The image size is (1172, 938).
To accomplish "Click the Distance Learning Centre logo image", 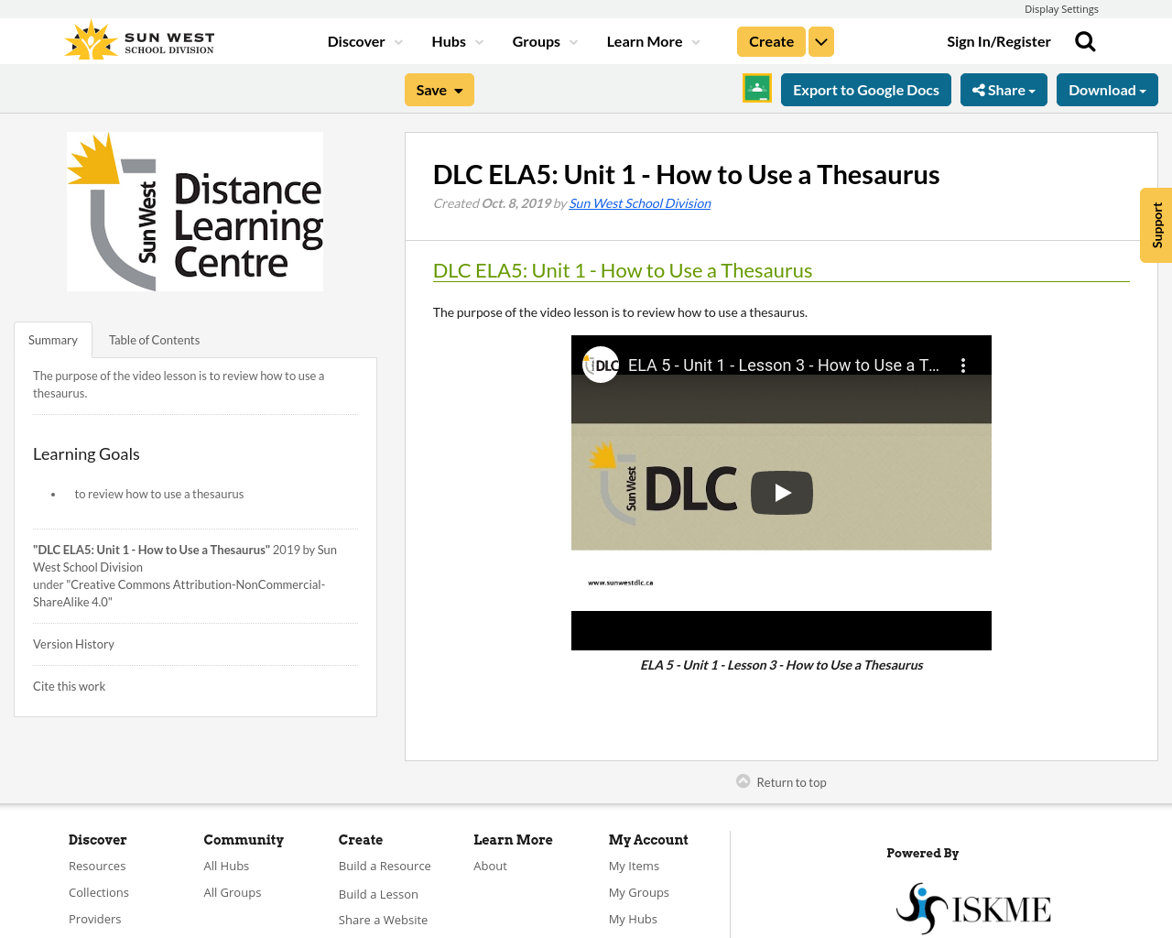I will [195, 211].
